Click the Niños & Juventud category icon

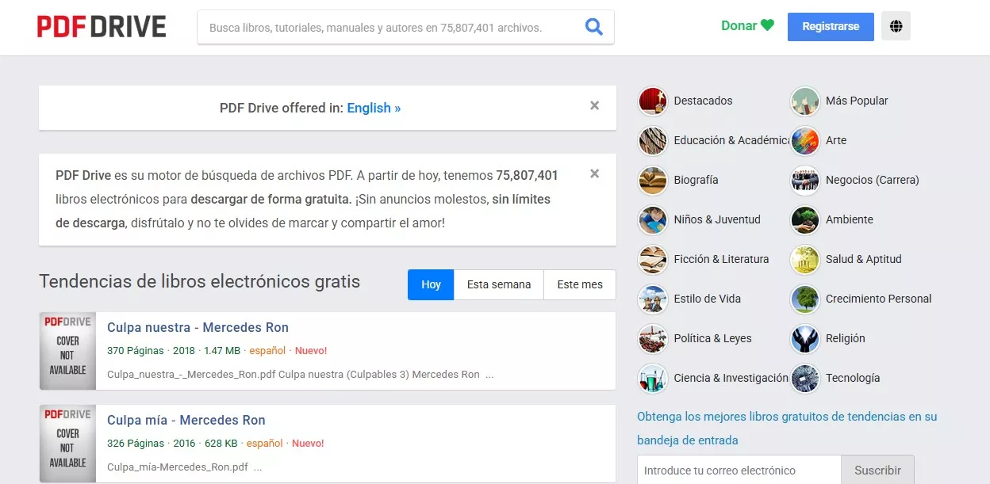pyautogui.click(x=653, y=219)
